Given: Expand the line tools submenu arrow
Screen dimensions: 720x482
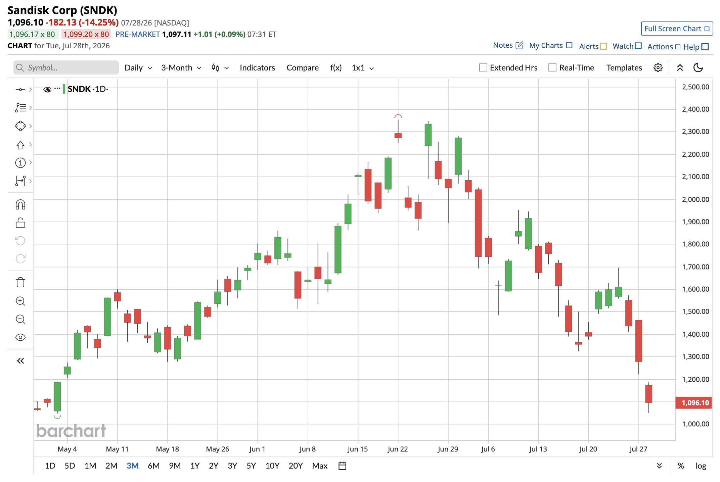Looking at the screenshot, I should point(31,90).
